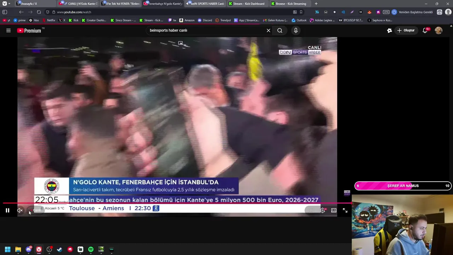Go to YouTube Premium home logo
Screen dimensions: 453x255
29,30
